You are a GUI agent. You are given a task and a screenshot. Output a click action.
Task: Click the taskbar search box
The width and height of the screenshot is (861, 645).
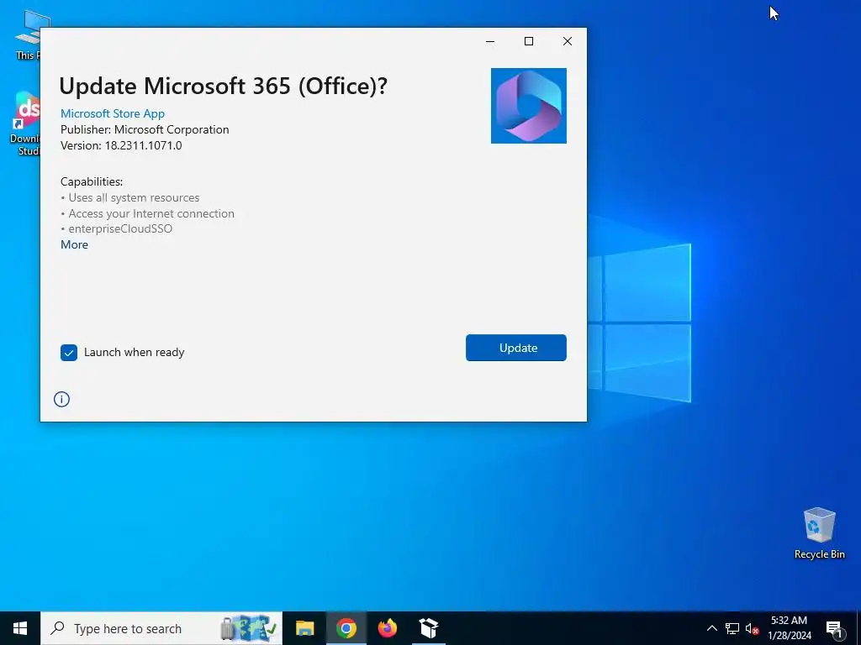point(161,628)
